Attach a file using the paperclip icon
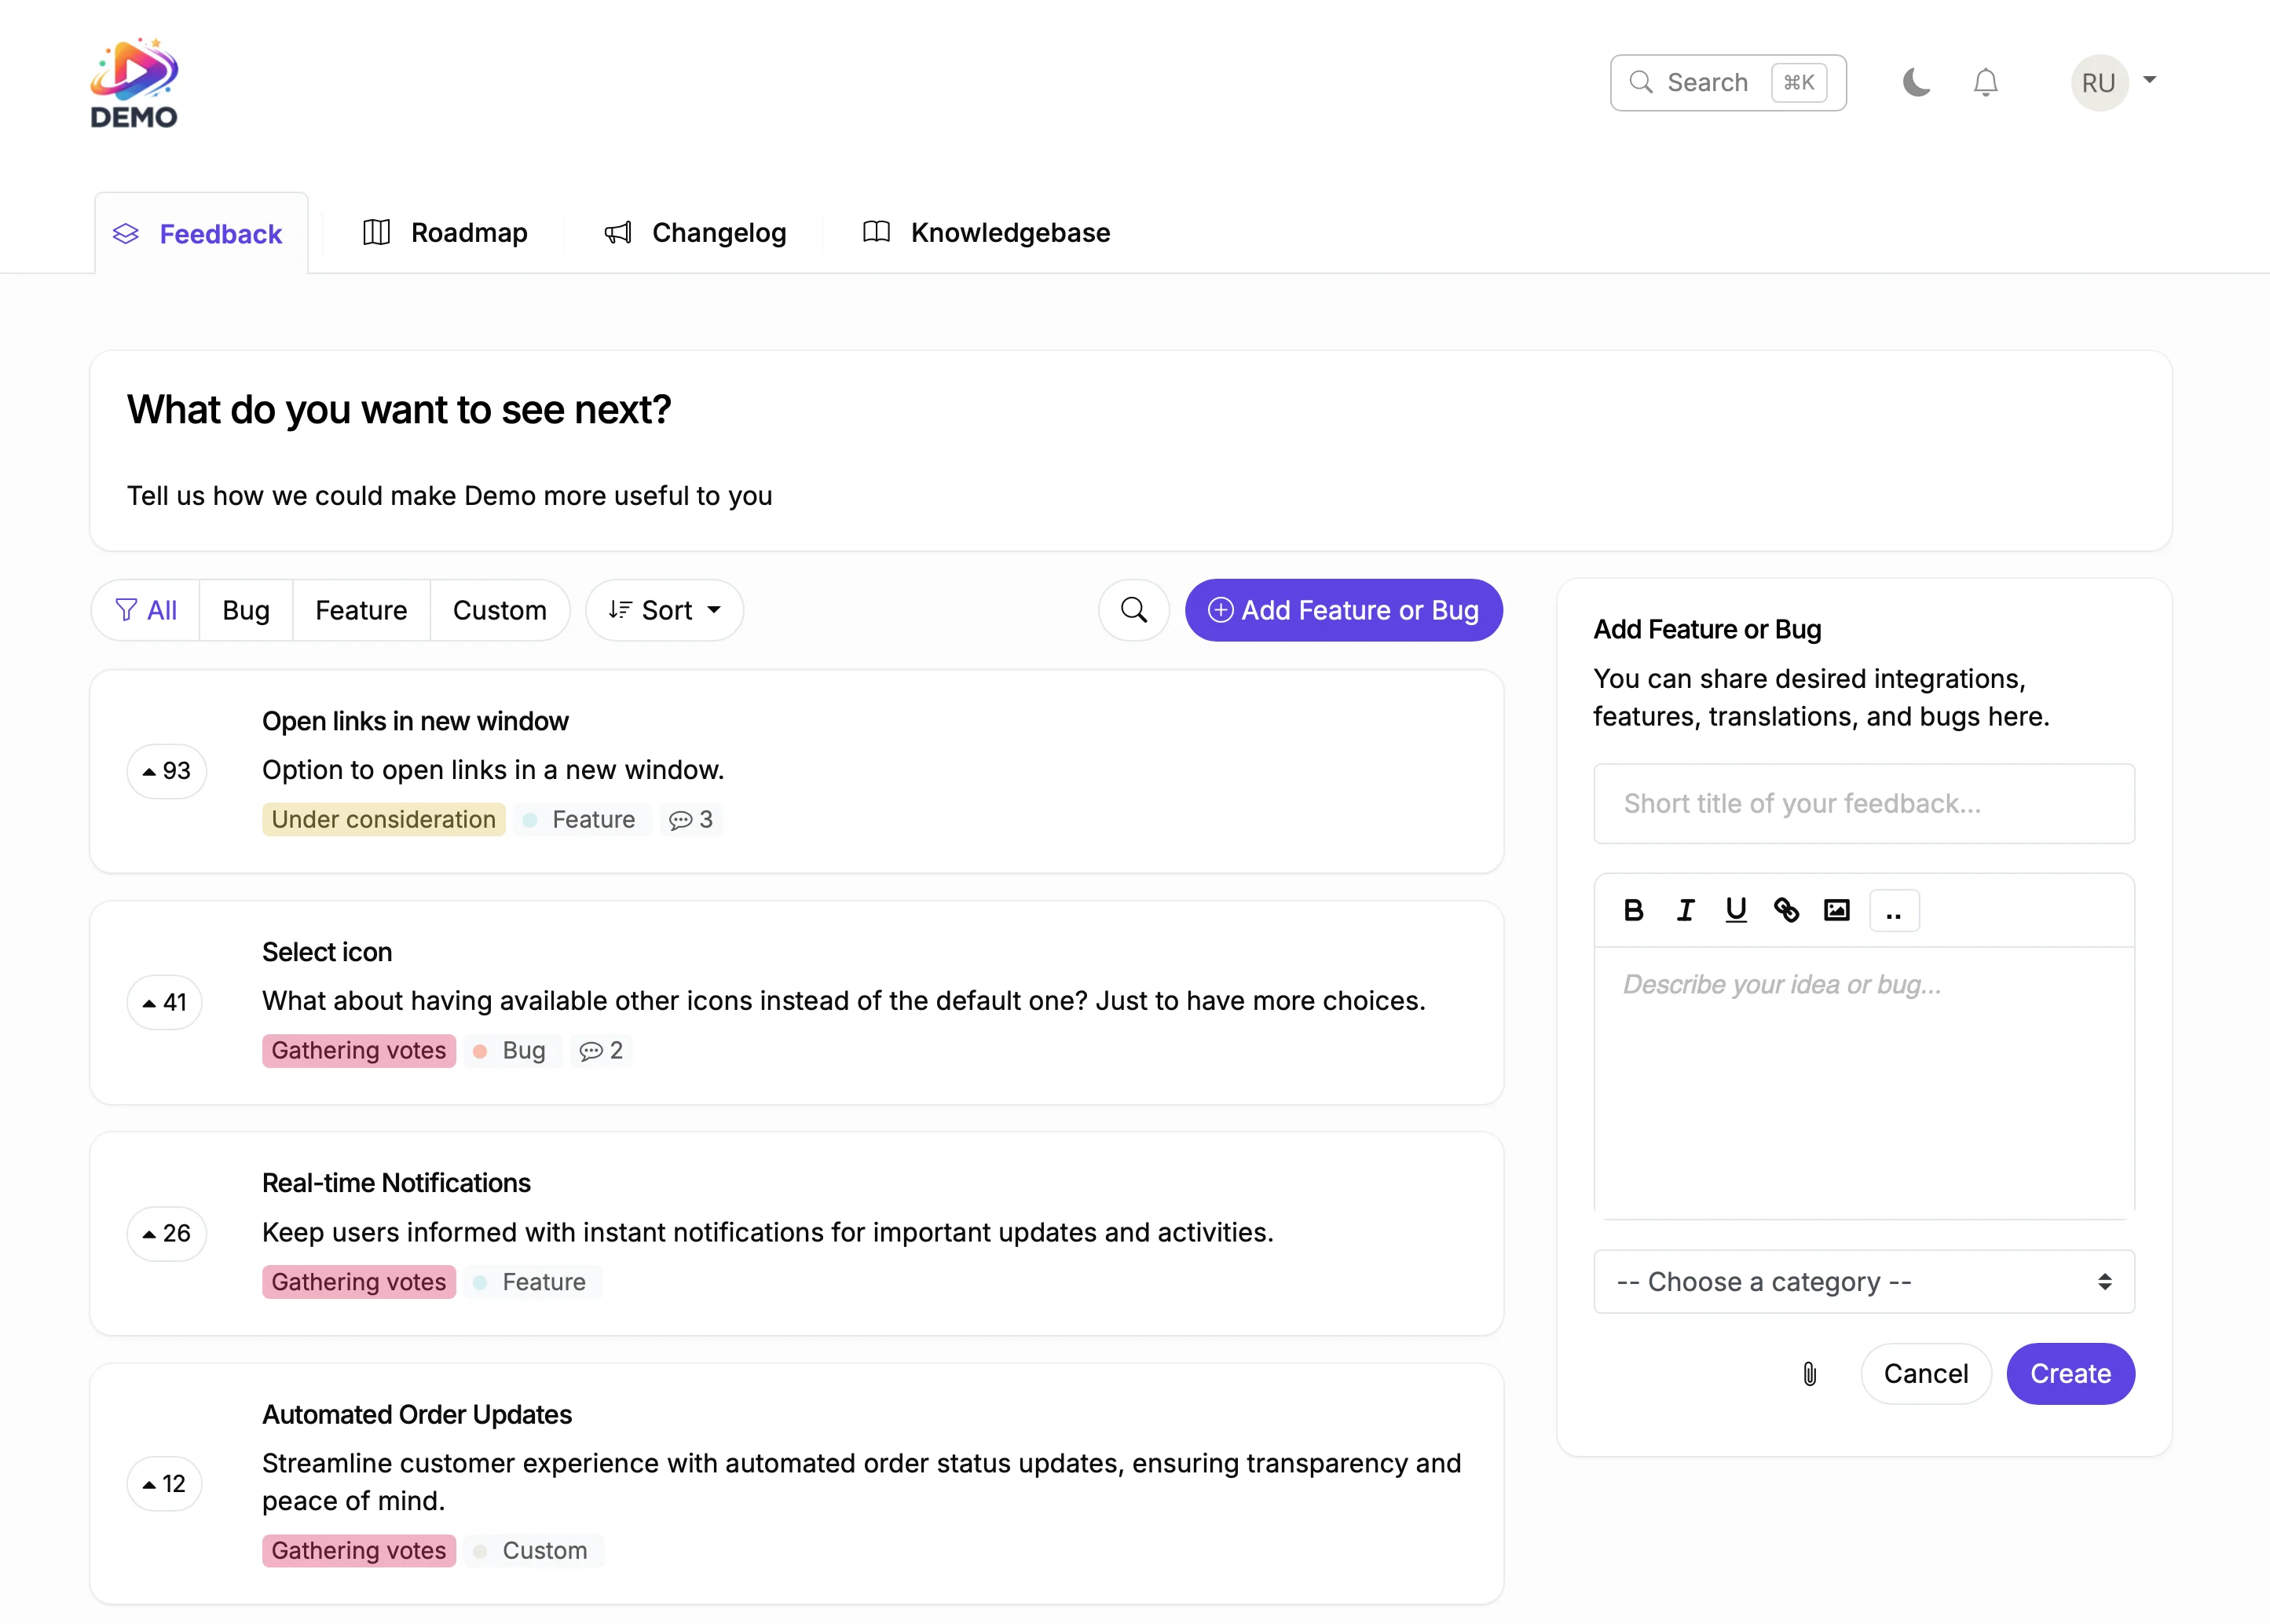 coord(1808,1373)
